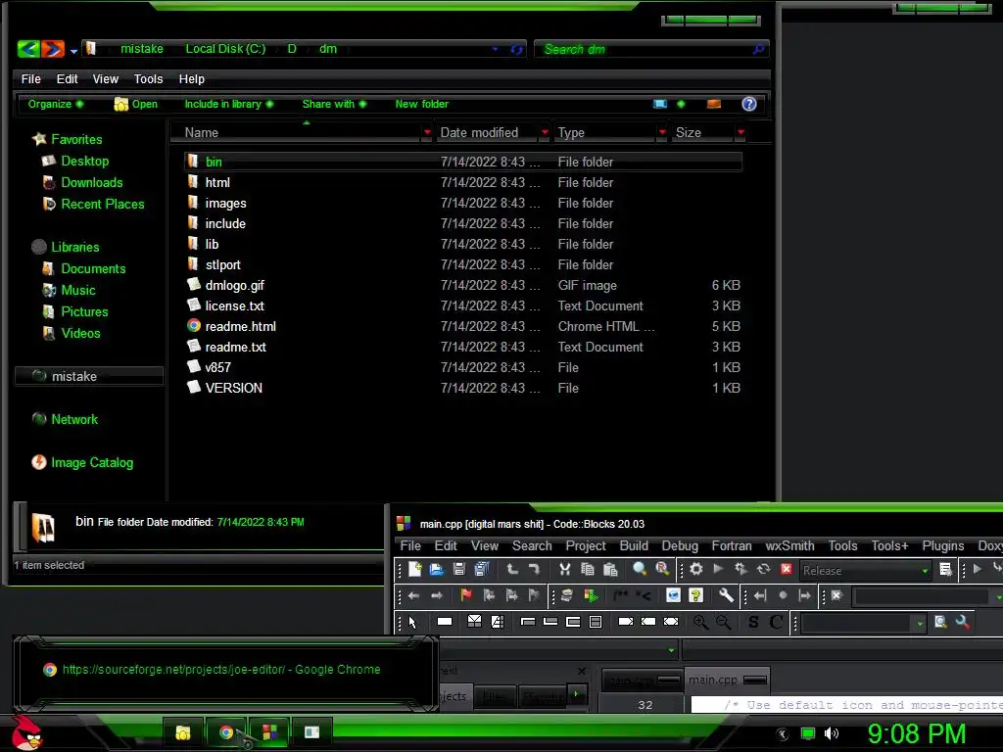The width and height of the screenshot is (1003, 752).
Task: Click the Explorer forward navigation arrow
Action: (x=53, y=49)
